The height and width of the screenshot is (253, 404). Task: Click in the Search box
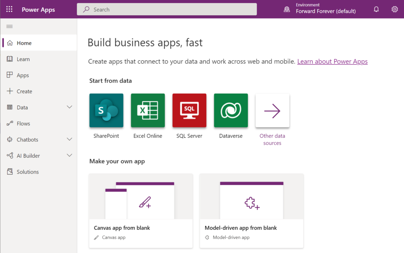tap(167, 9)
